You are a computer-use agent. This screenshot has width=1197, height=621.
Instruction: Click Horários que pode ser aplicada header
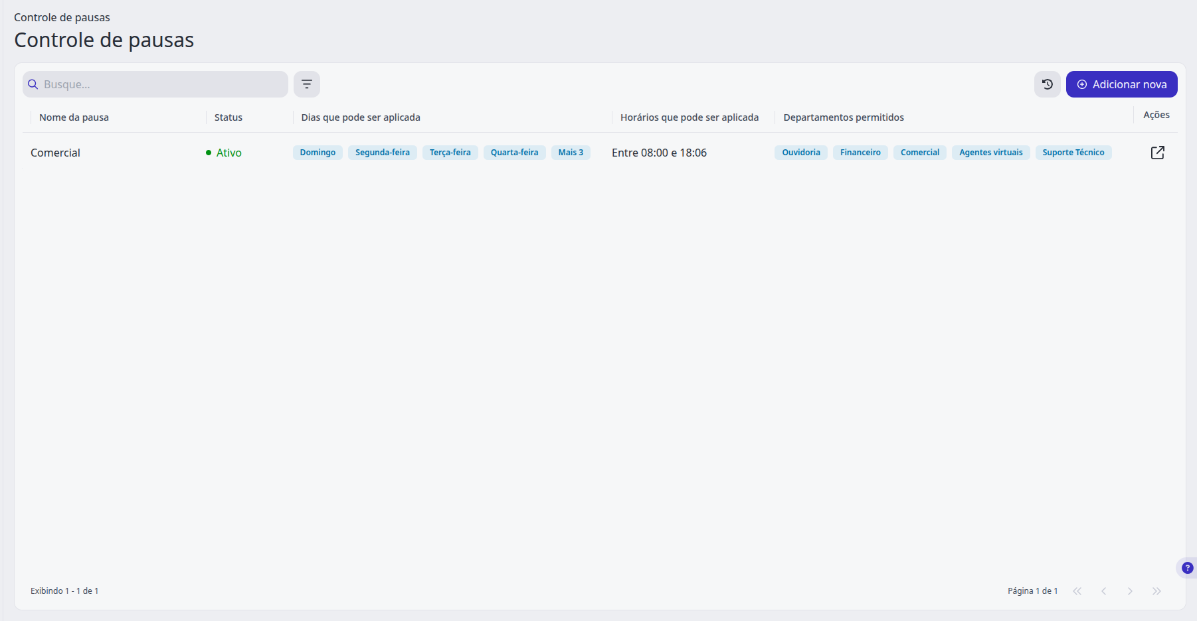point(690,117)
